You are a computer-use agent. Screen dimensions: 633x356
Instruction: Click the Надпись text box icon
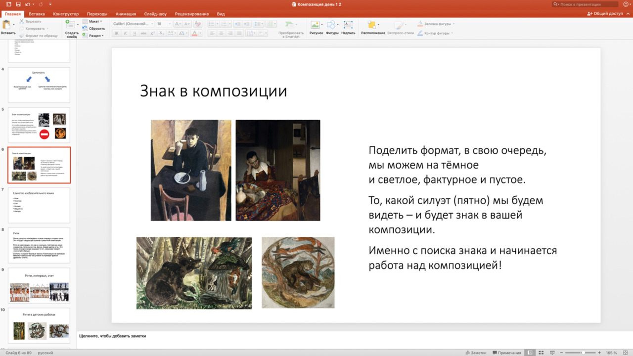coord(348,25)
